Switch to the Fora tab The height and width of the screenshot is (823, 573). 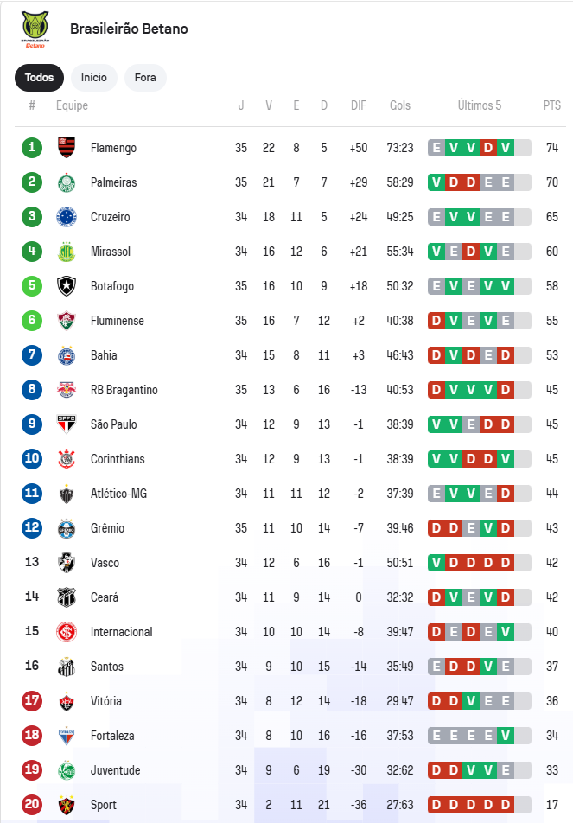[145, 78]
